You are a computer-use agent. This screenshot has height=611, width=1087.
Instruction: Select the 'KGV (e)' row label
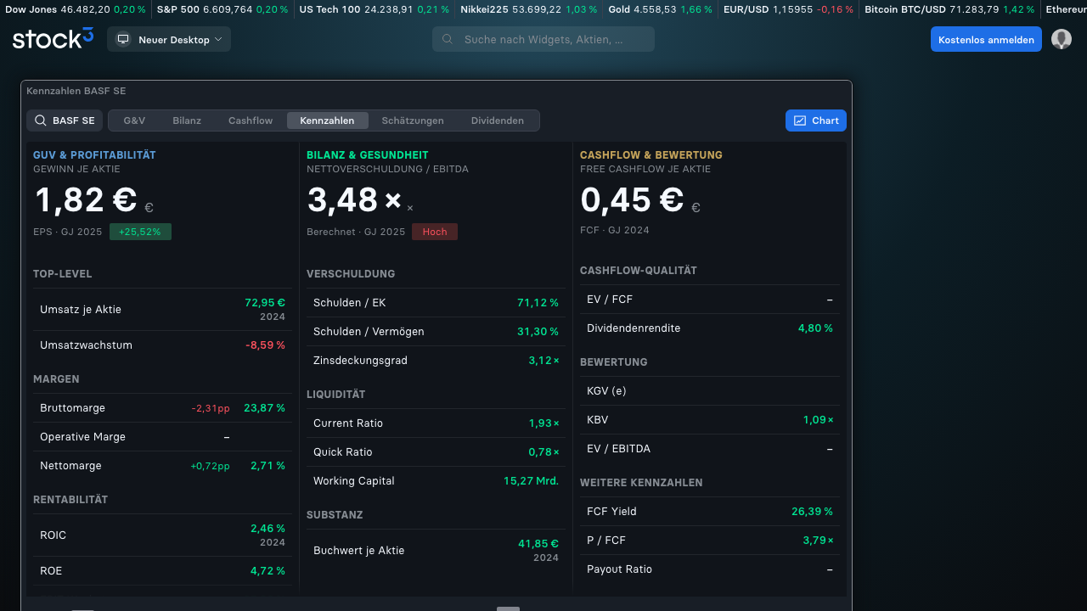[x=606, y=391]
